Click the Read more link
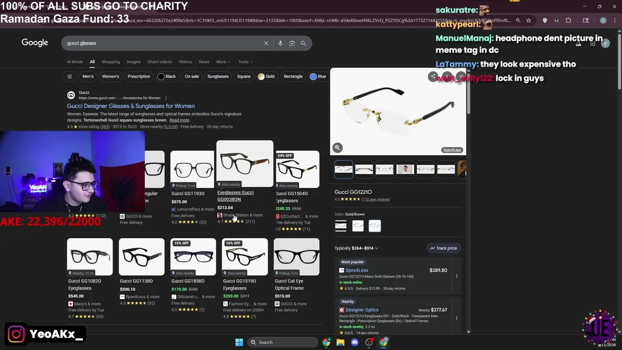This screenshot has height=350, width=622. coord(179,121)
